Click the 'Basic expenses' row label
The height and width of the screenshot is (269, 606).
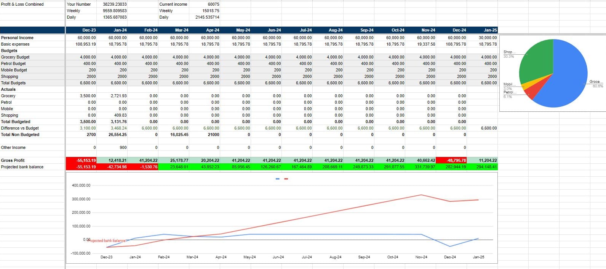point(15,44)
